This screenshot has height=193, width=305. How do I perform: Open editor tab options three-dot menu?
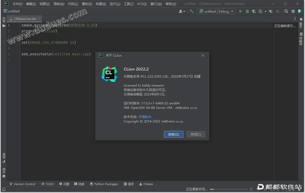(295, 19)
